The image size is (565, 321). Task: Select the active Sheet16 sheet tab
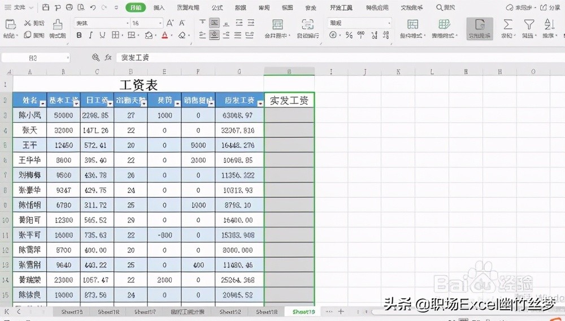pos(303,311)
